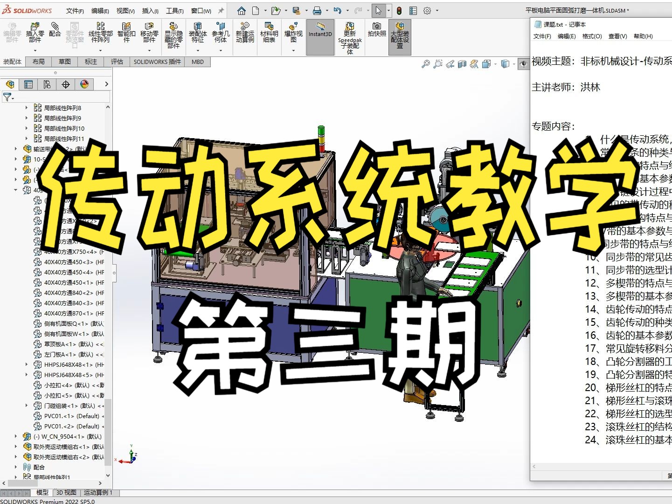Screen dimensions: 672x504
Task: Click the 智能扣件 (Smart Fasteners) tool
Action: pos(126,33)
